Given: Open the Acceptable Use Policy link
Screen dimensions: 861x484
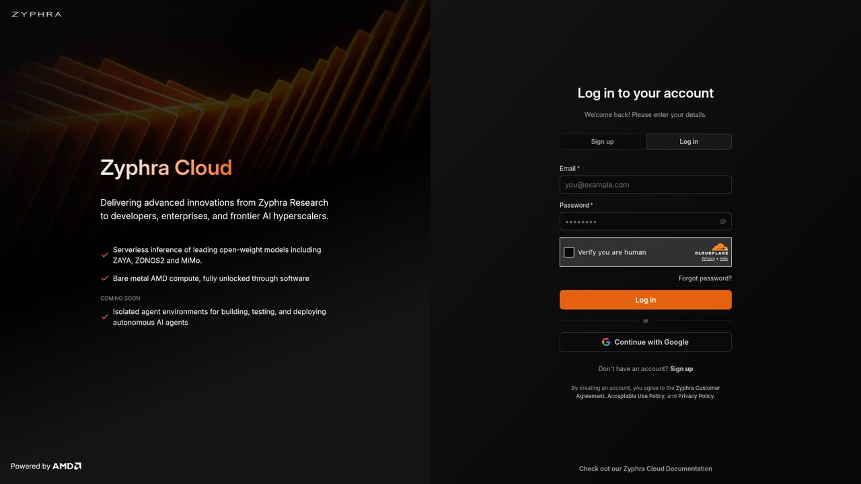Looking at the screenshot, I should click(636, 397).
